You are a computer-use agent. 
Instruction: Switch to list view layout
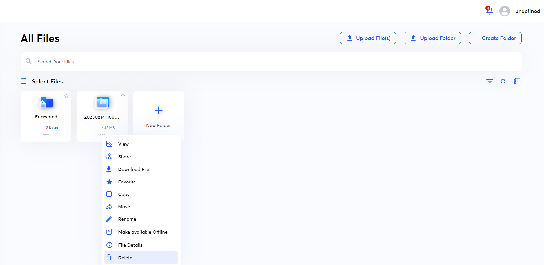517,81
